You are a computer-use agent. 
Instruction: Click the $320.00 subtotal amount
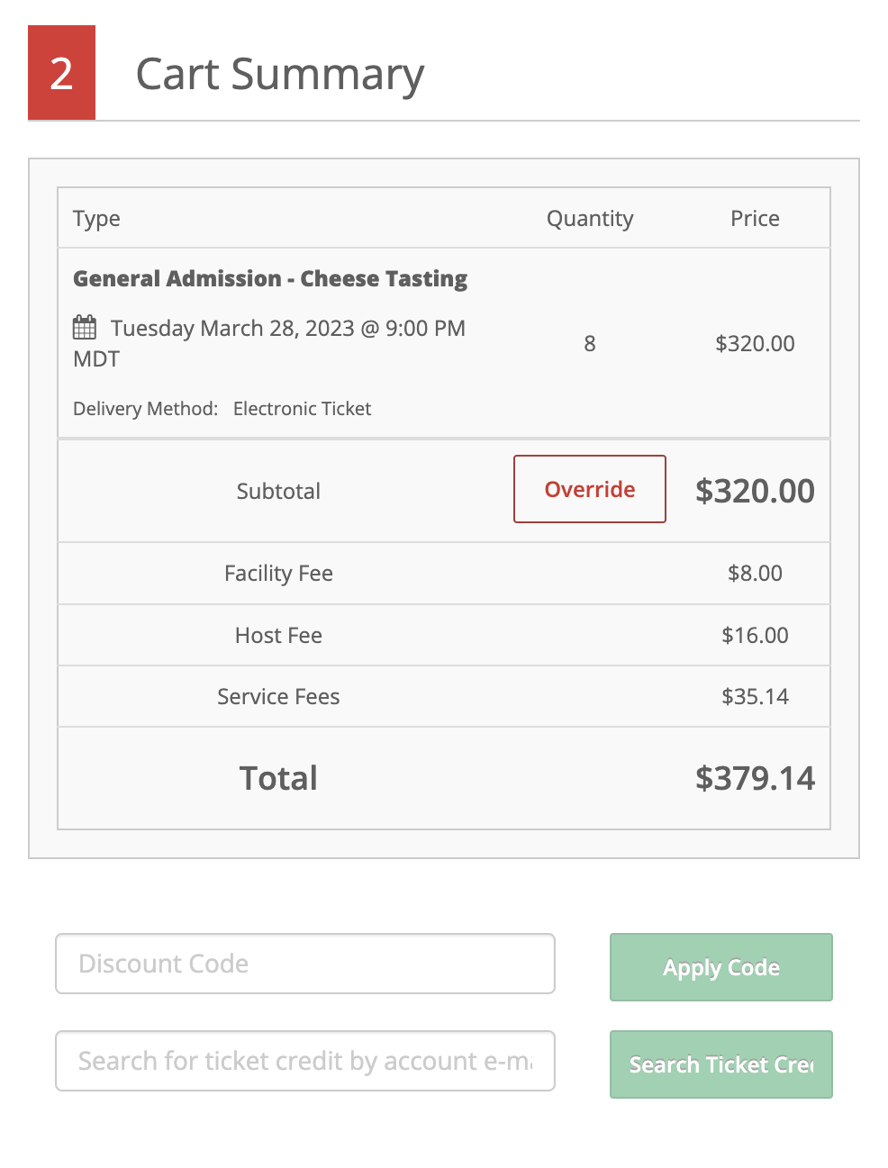[755, 491]
